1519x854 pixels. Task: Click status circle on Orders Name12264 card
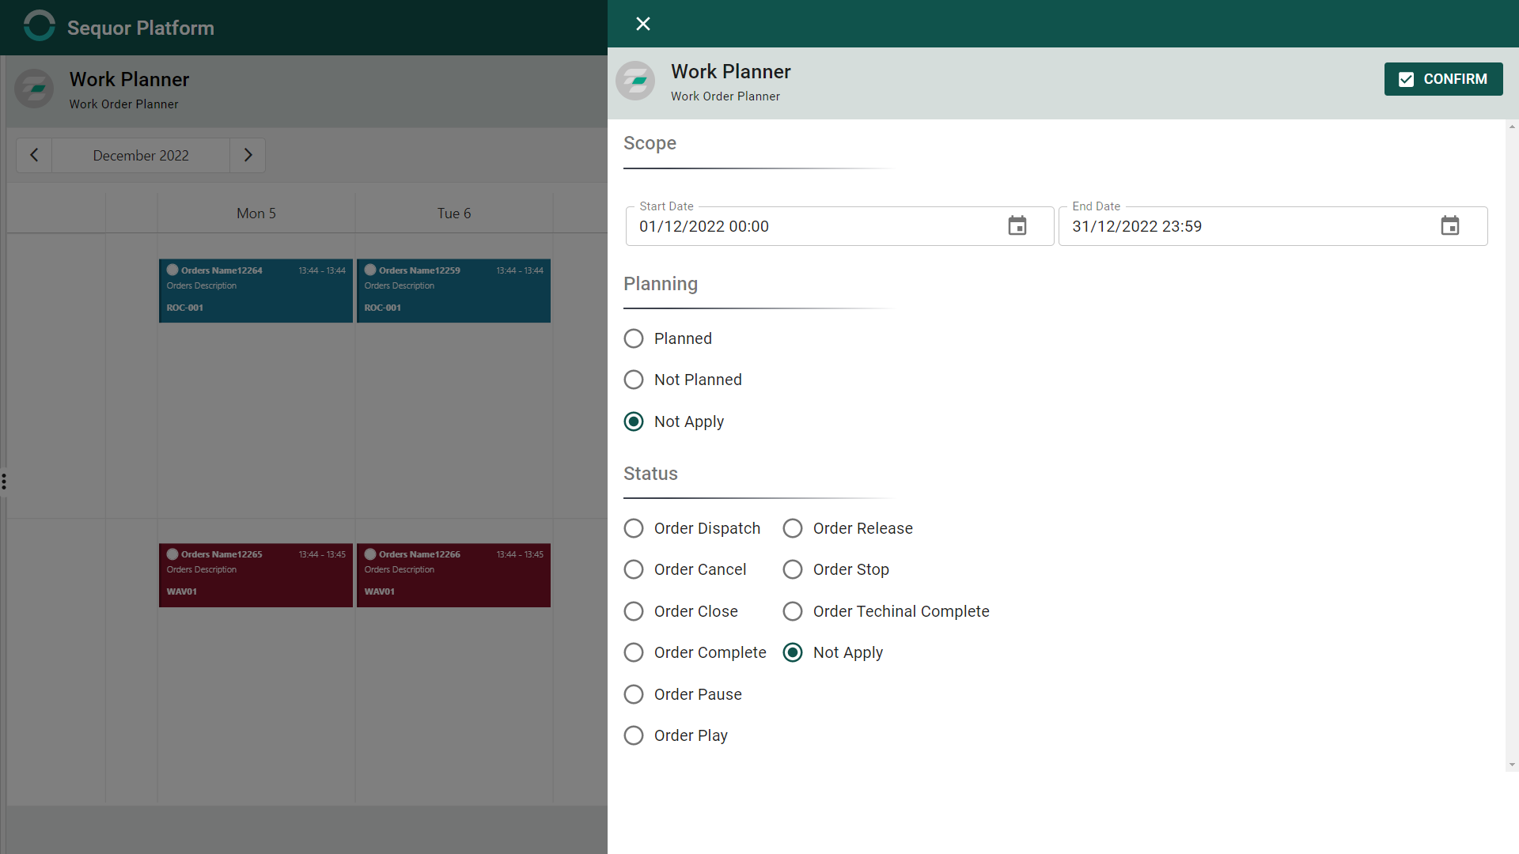coord(172,270)
